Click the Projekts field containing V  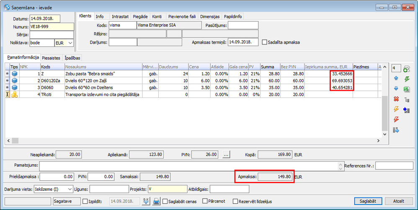click(x=168, y=189)
